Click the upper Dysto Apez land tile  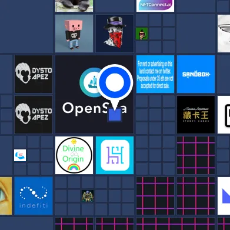[34, 74]
